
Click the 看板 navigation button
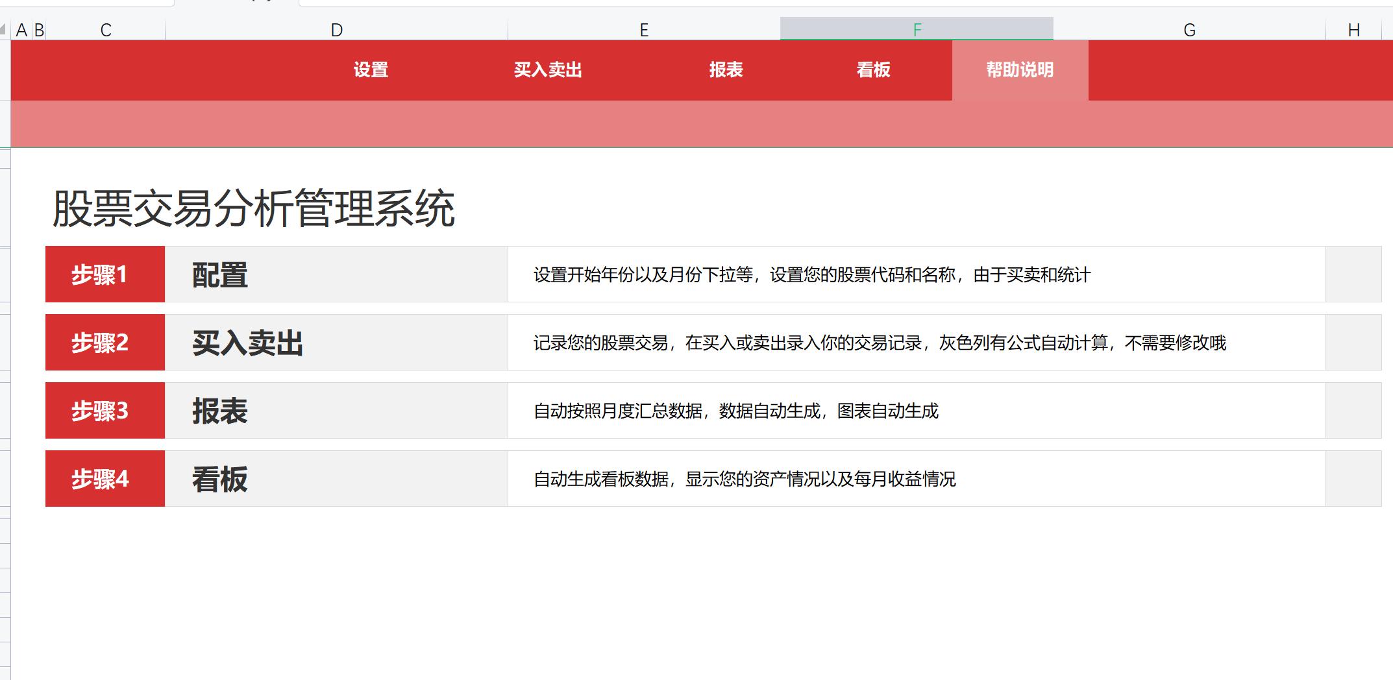tap(873, 69)
